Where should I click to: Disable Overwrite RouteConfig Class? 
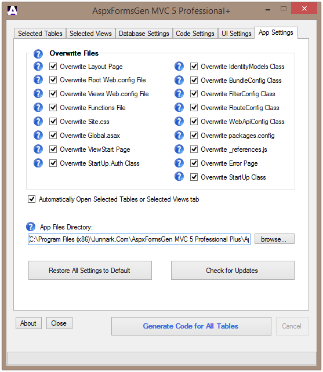pyautogui.click(x=194, y=107)
